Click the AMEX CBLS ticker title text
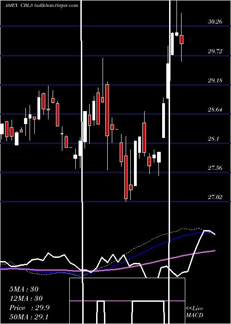The image size is (231, 324). coord(41,6)
